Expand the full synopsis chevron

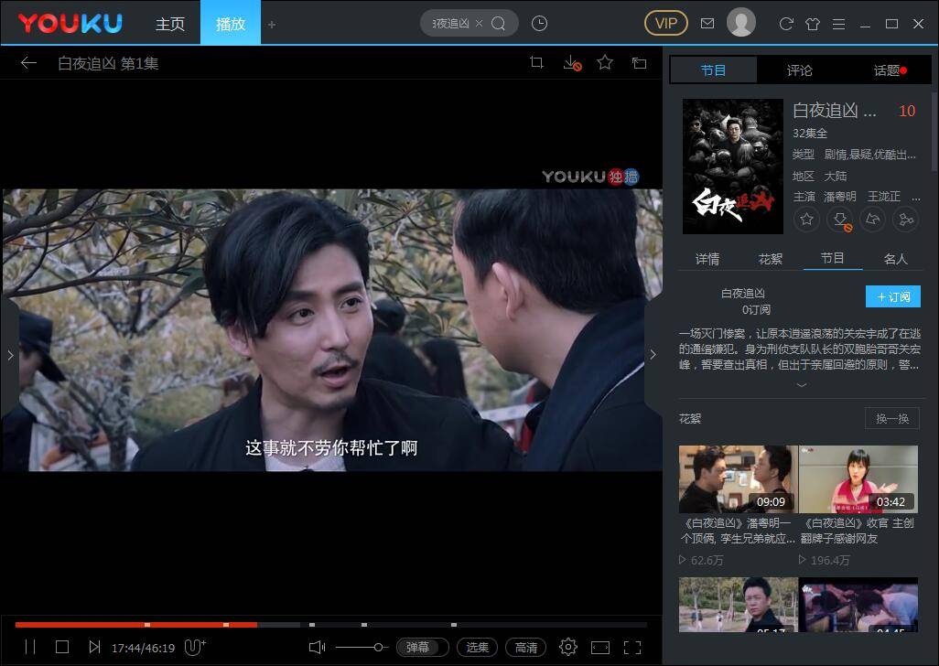point(802,385)
